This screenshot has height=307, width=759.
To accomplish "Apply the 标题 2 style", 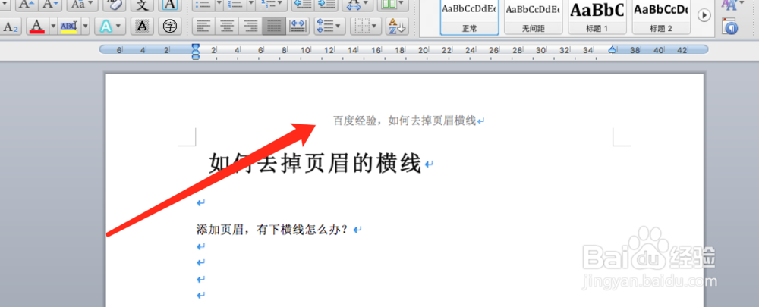I will click(661, 17).
